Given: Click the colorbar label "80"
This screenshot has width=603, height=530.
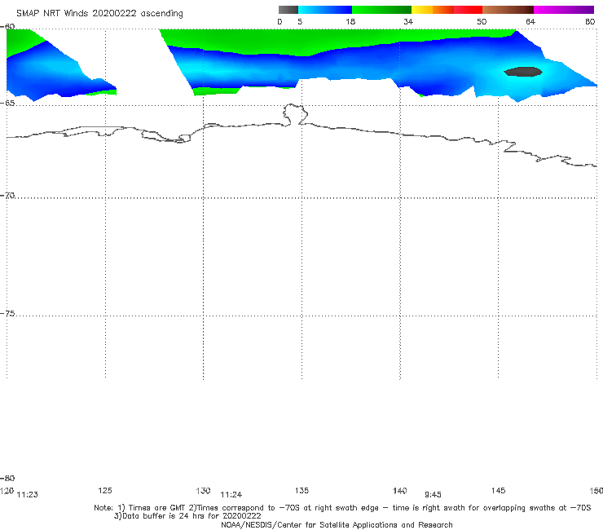Looking at the screenshot, I should (x=590, y=21).
